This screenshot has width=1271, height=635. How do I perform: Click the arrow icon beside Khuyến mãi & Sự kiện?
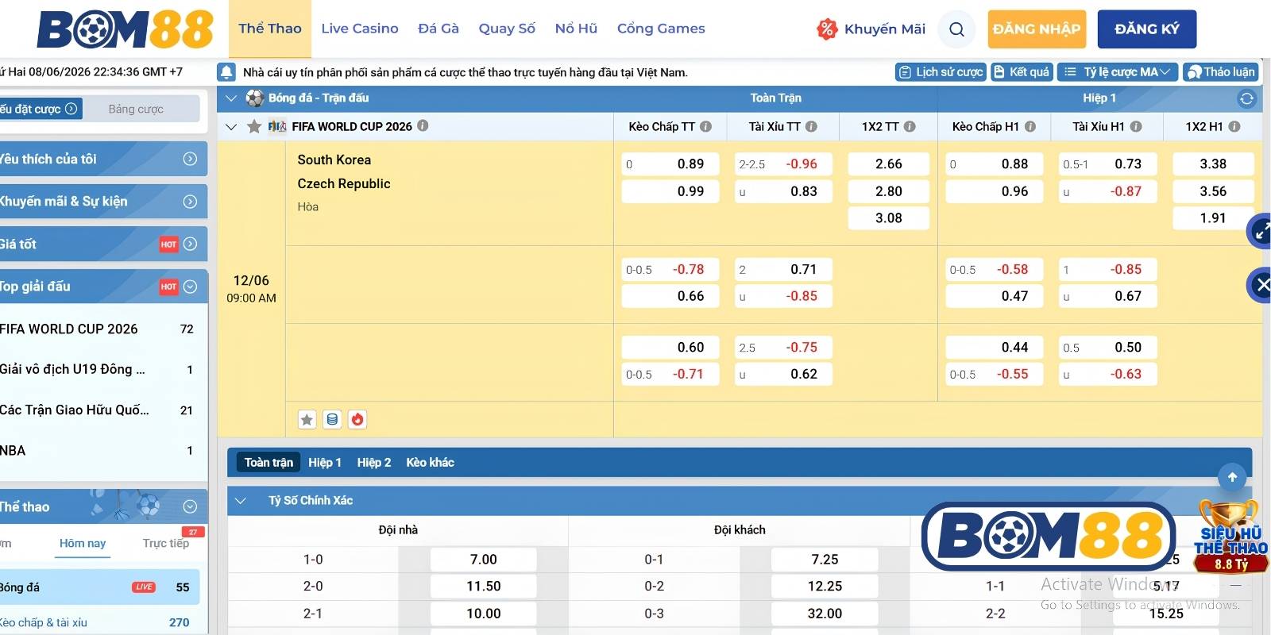tap(190, 202)
